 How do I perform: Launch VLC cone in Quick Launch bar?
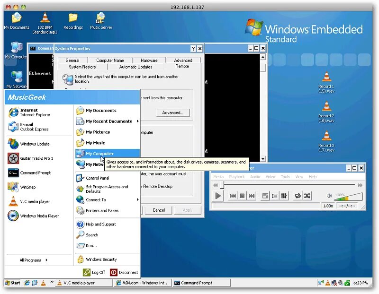(x=43, y=283)
